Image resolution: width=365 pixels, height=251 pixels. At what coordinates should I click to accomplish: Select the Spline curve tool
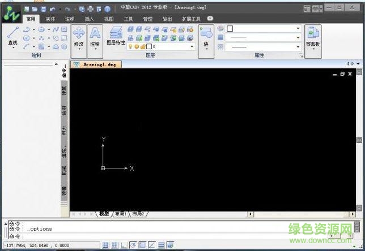click(x=56, y=29)
